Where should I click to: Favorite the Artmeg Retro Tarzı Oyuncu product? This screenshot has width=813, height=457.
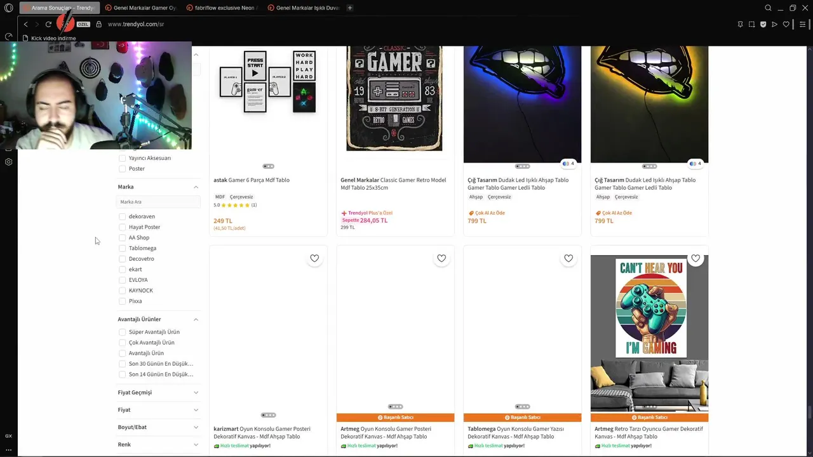(x=695, y=258)
